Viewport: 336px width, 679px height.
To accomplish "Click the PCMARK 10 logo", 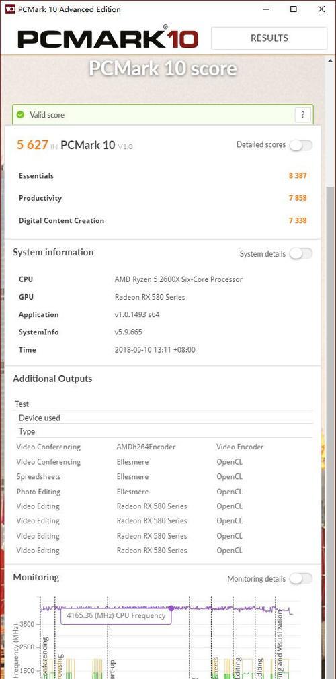I will [x=108, y=38].
